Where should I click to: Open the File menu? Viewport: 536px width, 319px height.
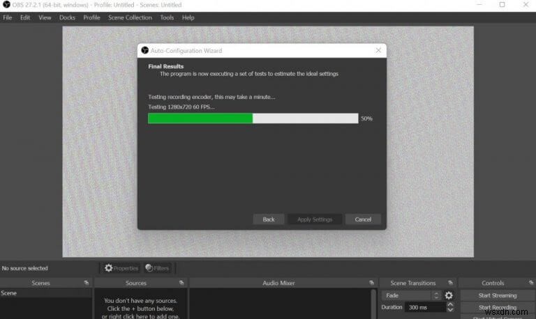8,17
